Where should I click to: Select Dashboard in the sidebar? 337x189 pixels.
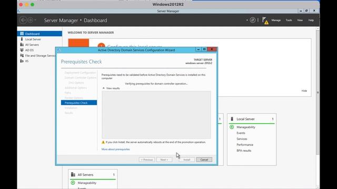pyautogui.click(x=39, y=34)
